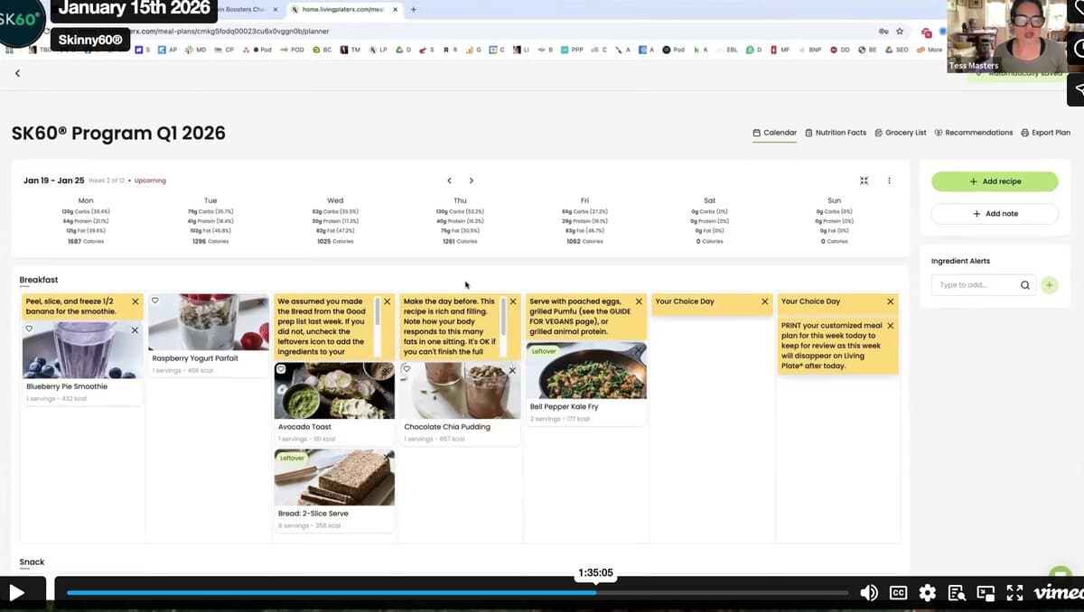The image size is (1084, 612).
Task: Click the Add note button
Action: point(995,214)
